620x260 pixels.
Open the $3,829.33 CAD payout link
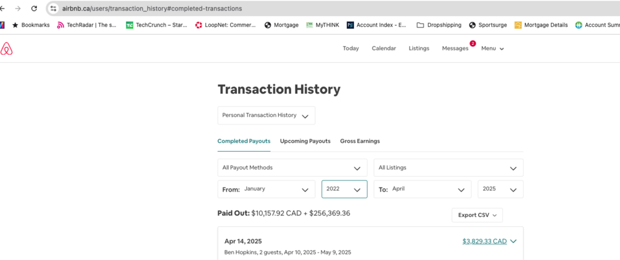point(484,242)
